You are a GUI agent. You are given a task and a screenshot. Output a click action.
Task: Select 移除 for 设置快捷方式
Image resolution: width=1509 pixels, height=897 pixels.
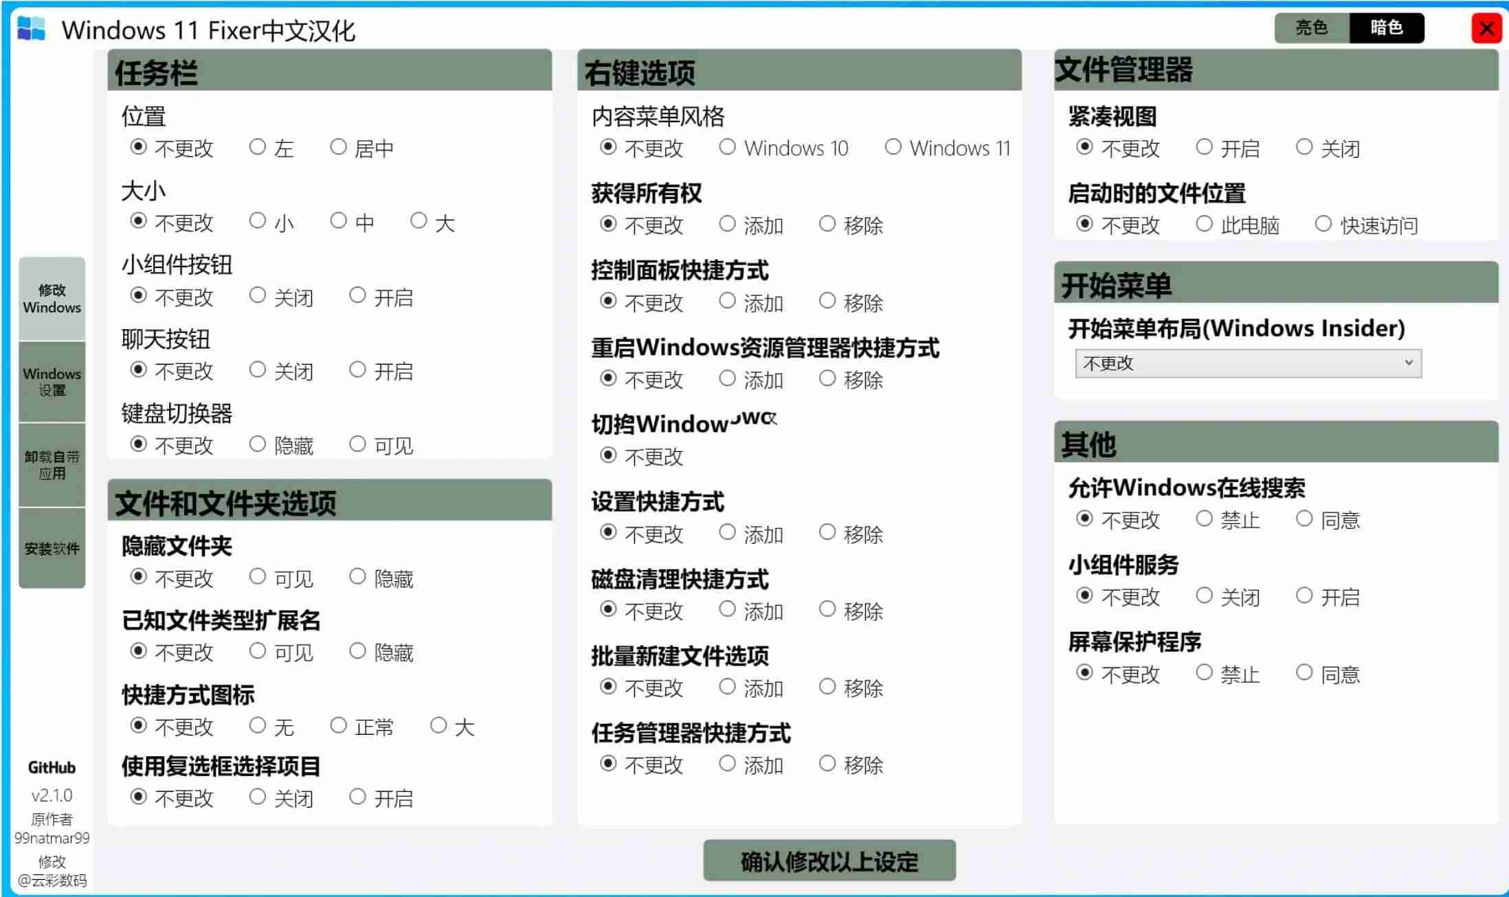coord(851,533)
